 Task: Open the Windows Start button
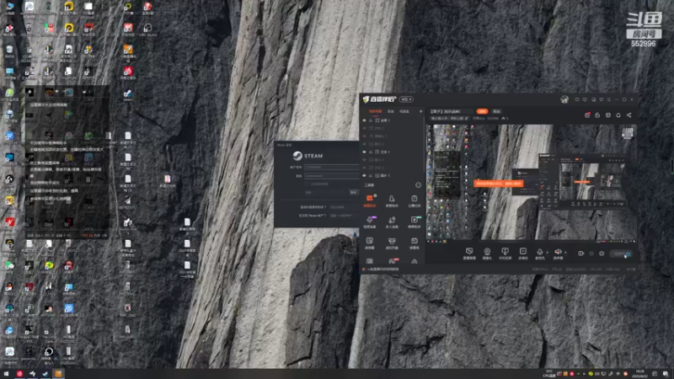pyautogui.click(x=6, y=374)
